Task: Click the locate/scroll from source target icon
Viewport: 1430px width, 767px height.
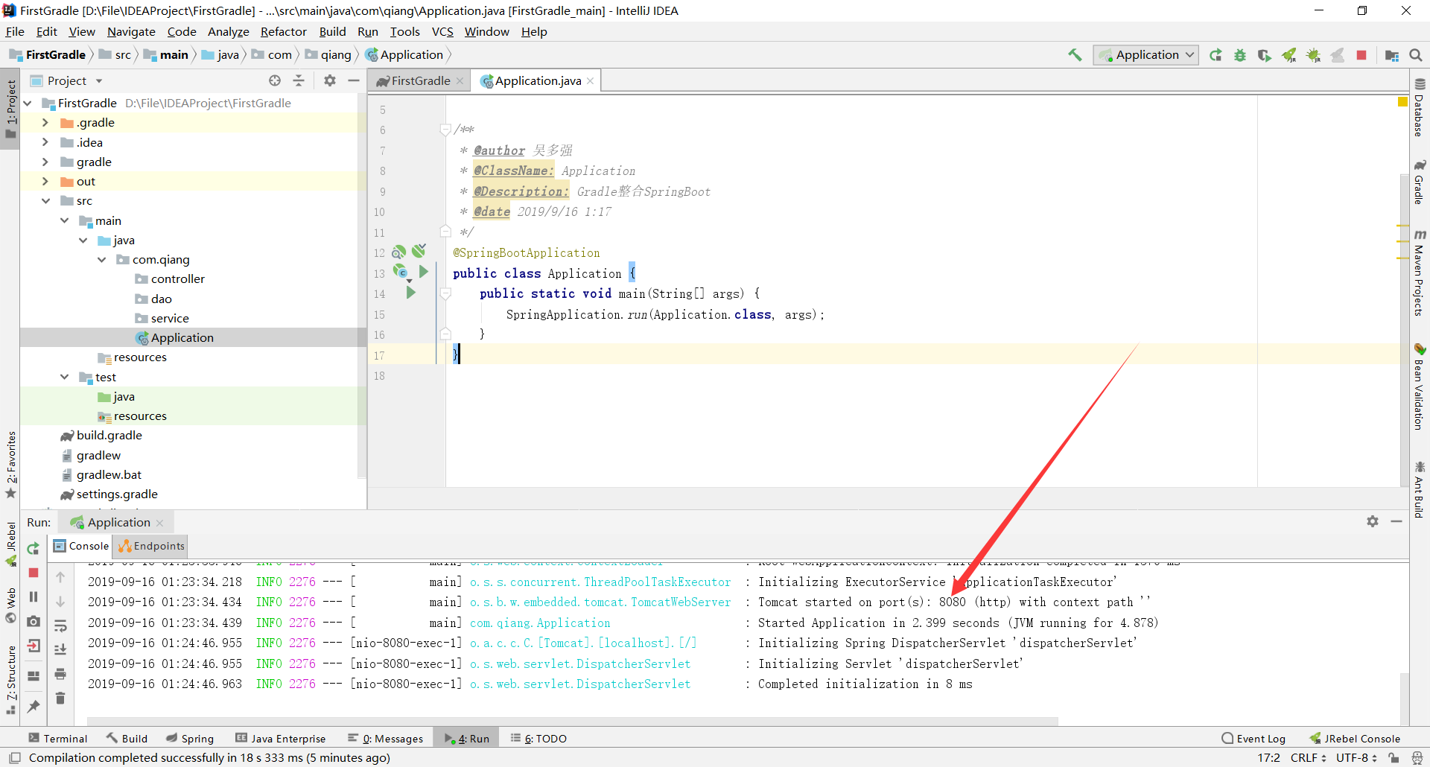Action: tap(275, 80)
